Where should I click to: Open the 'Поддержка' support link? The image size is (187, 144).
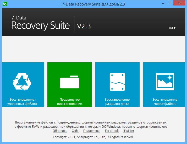pyautogui.click(x=92, y=131)
